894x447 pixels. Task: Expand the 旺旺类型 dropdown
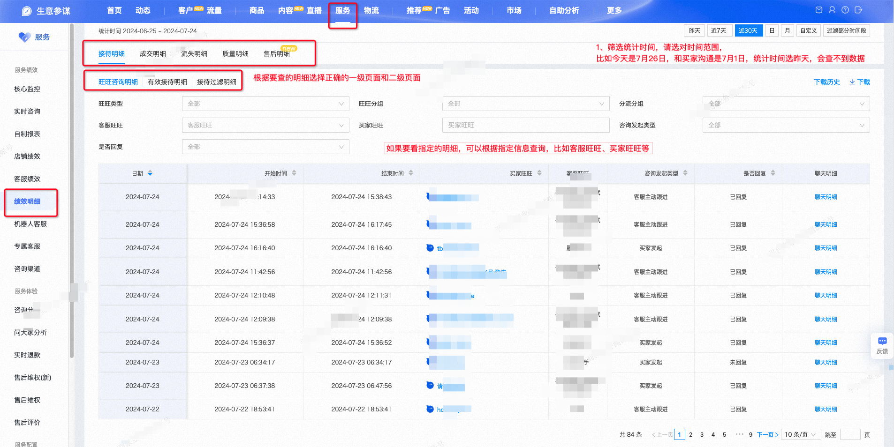click(265, 104)
